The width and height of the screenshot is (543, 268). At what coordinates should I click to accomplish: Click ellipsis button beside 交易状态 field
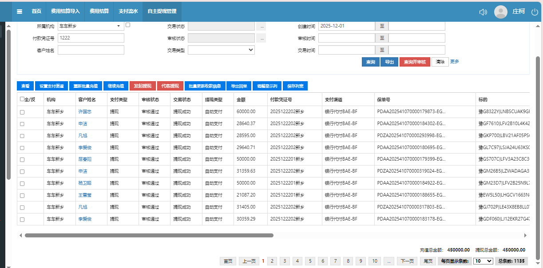point(262,26)
